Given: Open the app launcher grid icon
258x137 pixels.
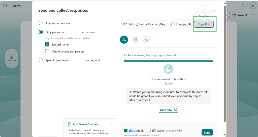Looking at the screenshot, I should pos(5,6).
